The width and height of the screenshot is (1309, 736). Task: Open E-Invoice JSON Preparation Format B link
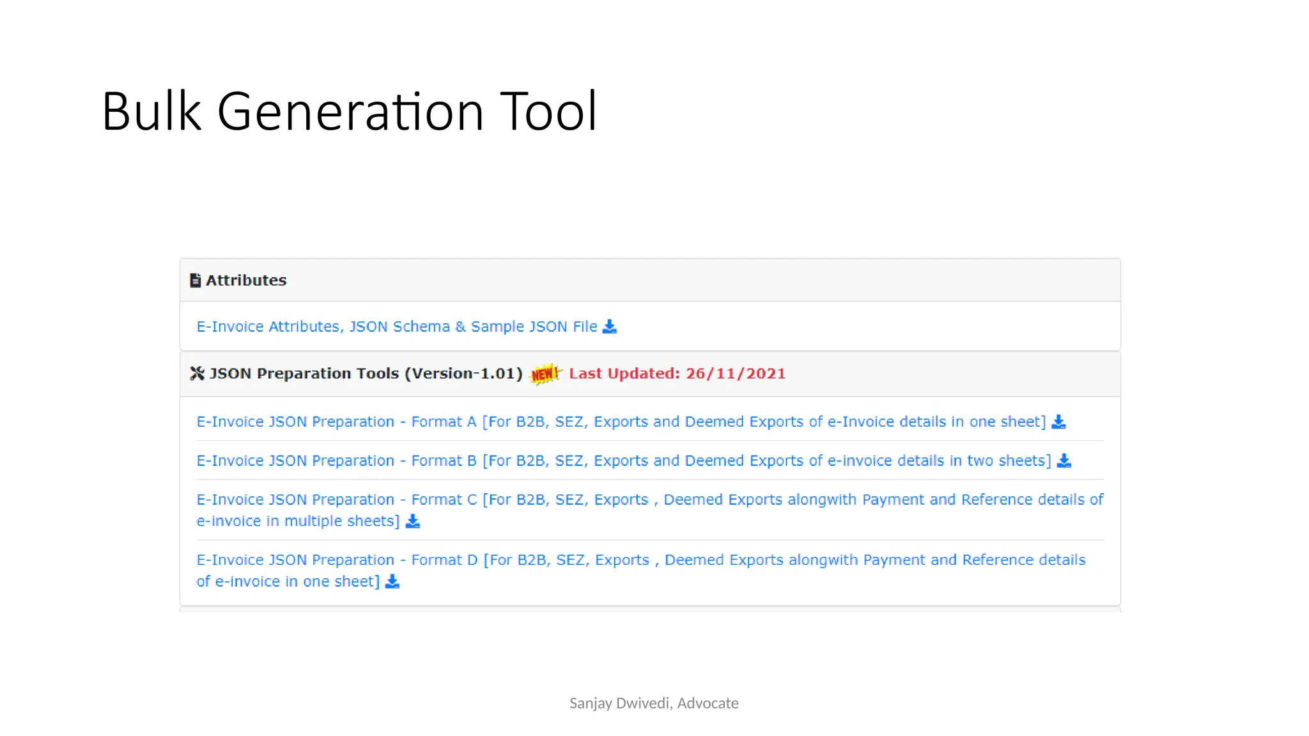[624, 461]
